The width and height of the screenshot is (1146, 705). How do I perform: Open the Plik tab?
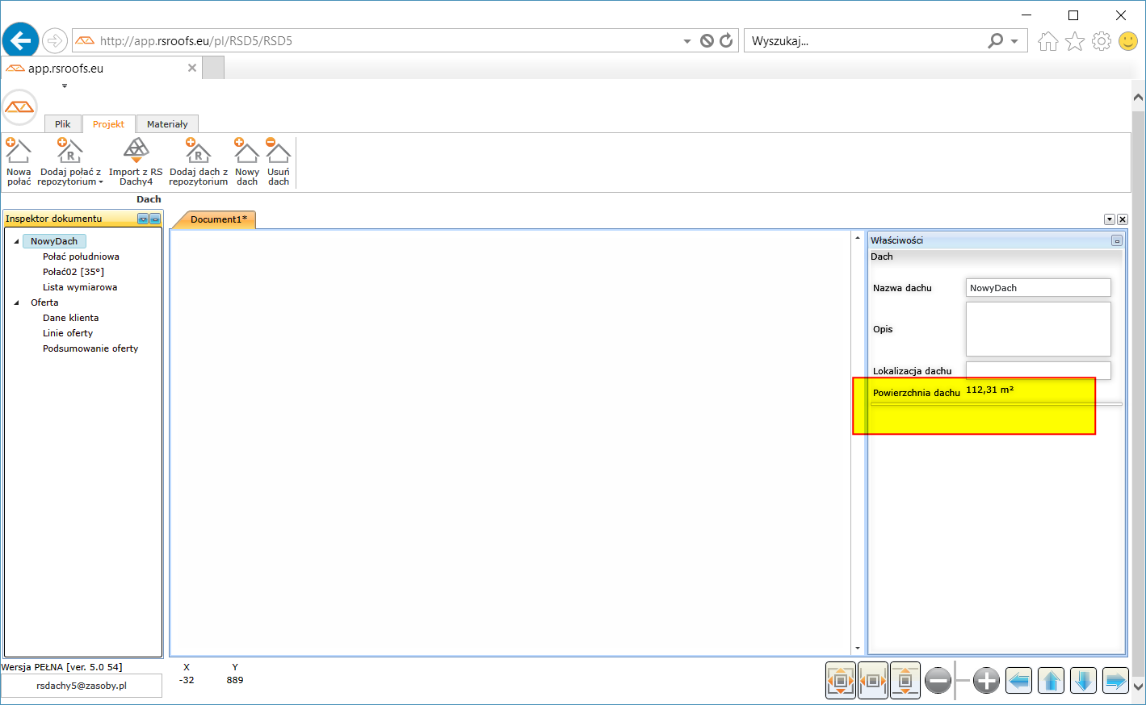click(x=62, y=124)
